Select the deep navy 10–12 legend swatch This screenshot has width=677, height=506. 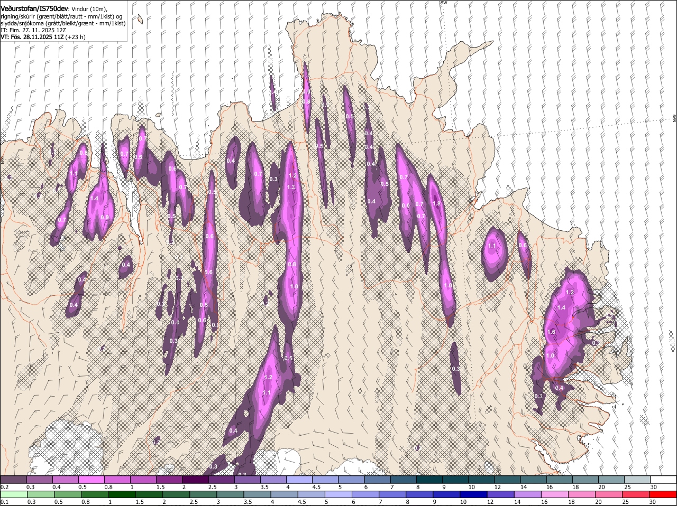coord(473,494)
